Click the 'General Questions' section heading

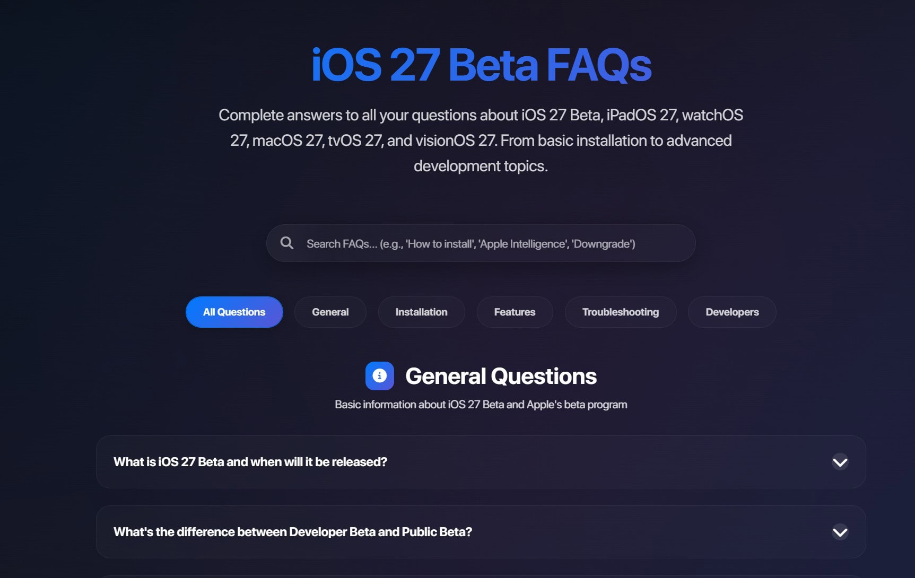[501, 376]
